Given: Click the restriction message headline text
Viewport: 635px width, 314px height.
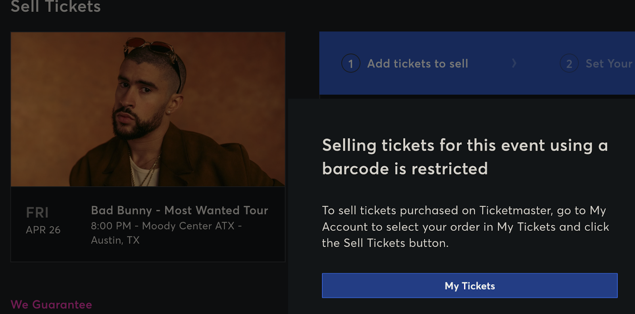Looking at the screenshot, I should click(x=464, y=156).
